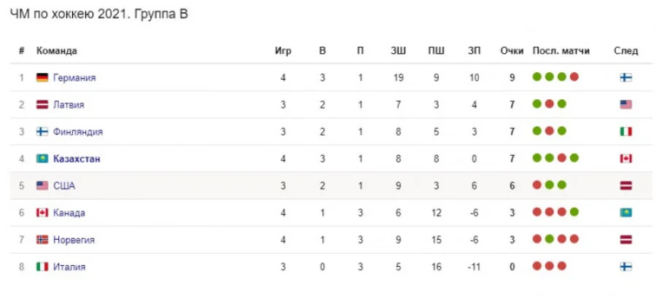The width and height of the screenshot is (656, 298).
Task: Click next-opponent flag in Германия row
Action: click(x=625, y=77)
